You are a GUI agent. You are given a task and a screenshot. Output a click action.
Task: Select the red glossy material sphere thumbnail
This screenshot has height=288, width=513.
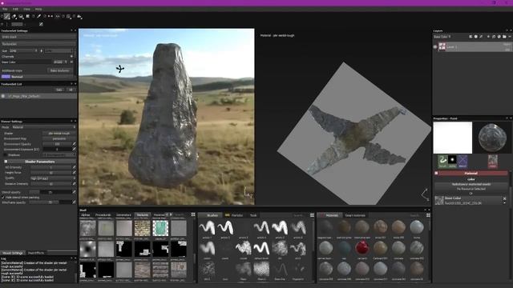pyautogui.click(x=362, y=247)
